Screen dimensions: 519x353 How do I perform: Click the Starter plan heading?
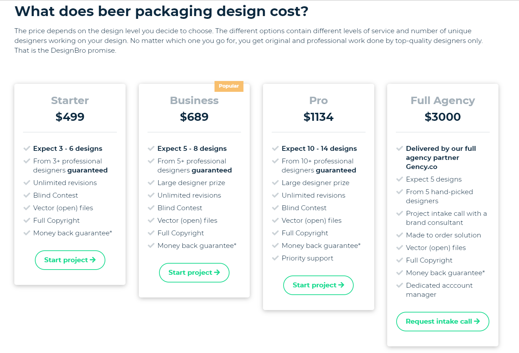click(70, 101)
